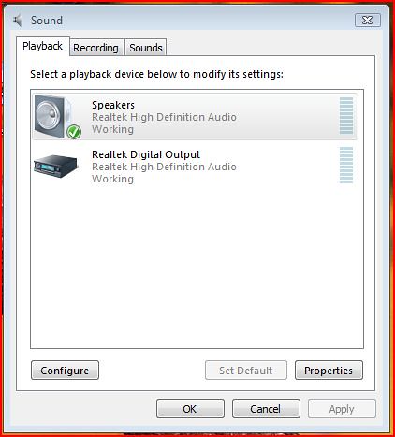This screenshot has width=395, height=437.
Task: Open the Recording tab
Action: pos(96,48)
